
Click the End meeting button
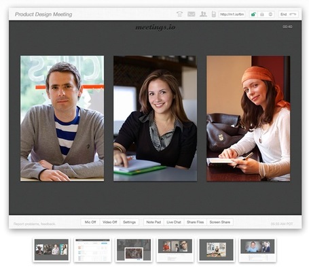coord(288,14)
